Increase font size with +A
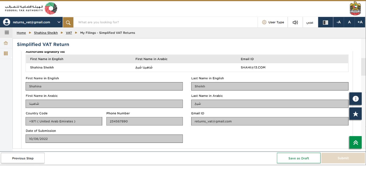The width and height of the screenshot is (366, 174). [x=360, y=22]
